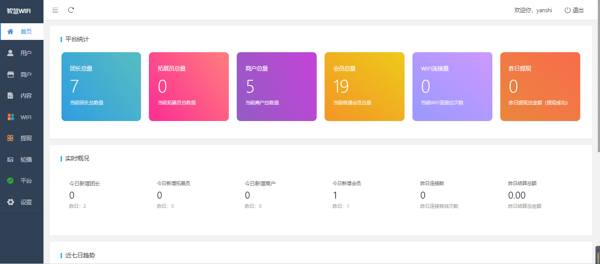Click the number 5 on 商户总量 card
This screenshot has height=264, width=600.
coord(250,87)
